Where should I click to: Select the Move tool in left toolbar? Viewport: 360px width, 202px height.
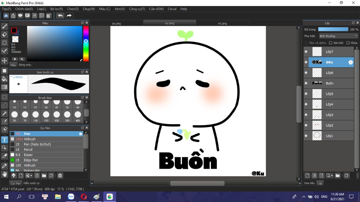[4, 61]
